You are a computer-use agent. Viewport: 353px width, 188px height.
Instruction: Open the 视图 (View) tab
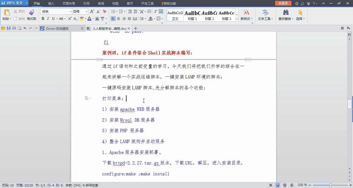(x=115, y=4)
